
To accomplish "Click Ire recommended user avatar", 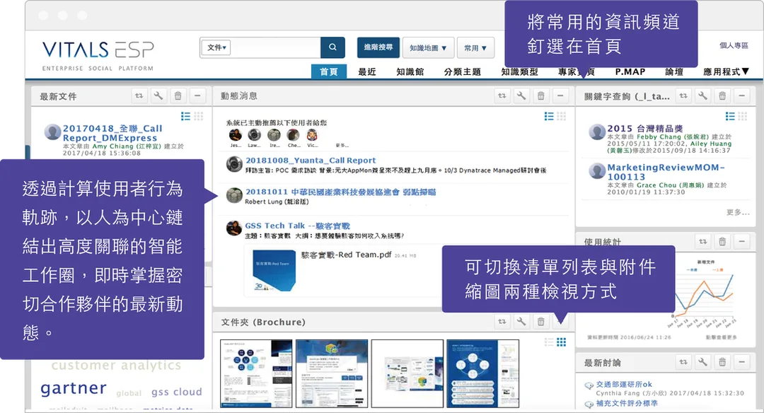I will tap(274, 135).
